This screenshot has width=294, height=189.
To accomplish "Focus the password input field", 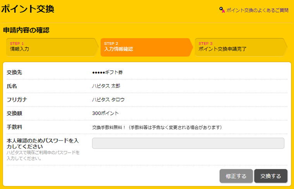I will point(188,143).
